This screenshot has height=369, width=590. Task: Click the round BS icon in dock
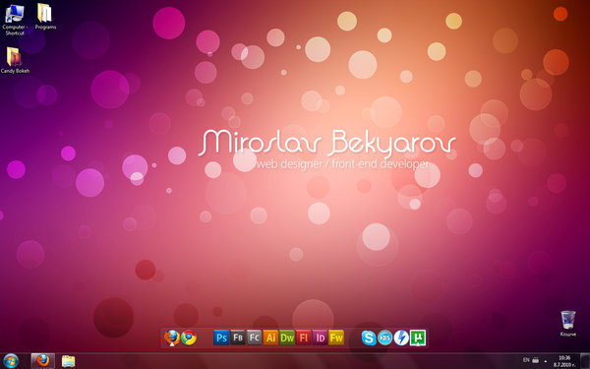384,338
